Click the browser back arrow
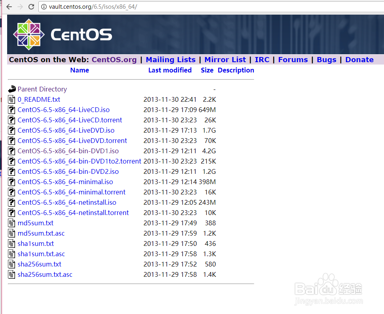Viewport: 384px width, 314px height. (x=9, y=7)
